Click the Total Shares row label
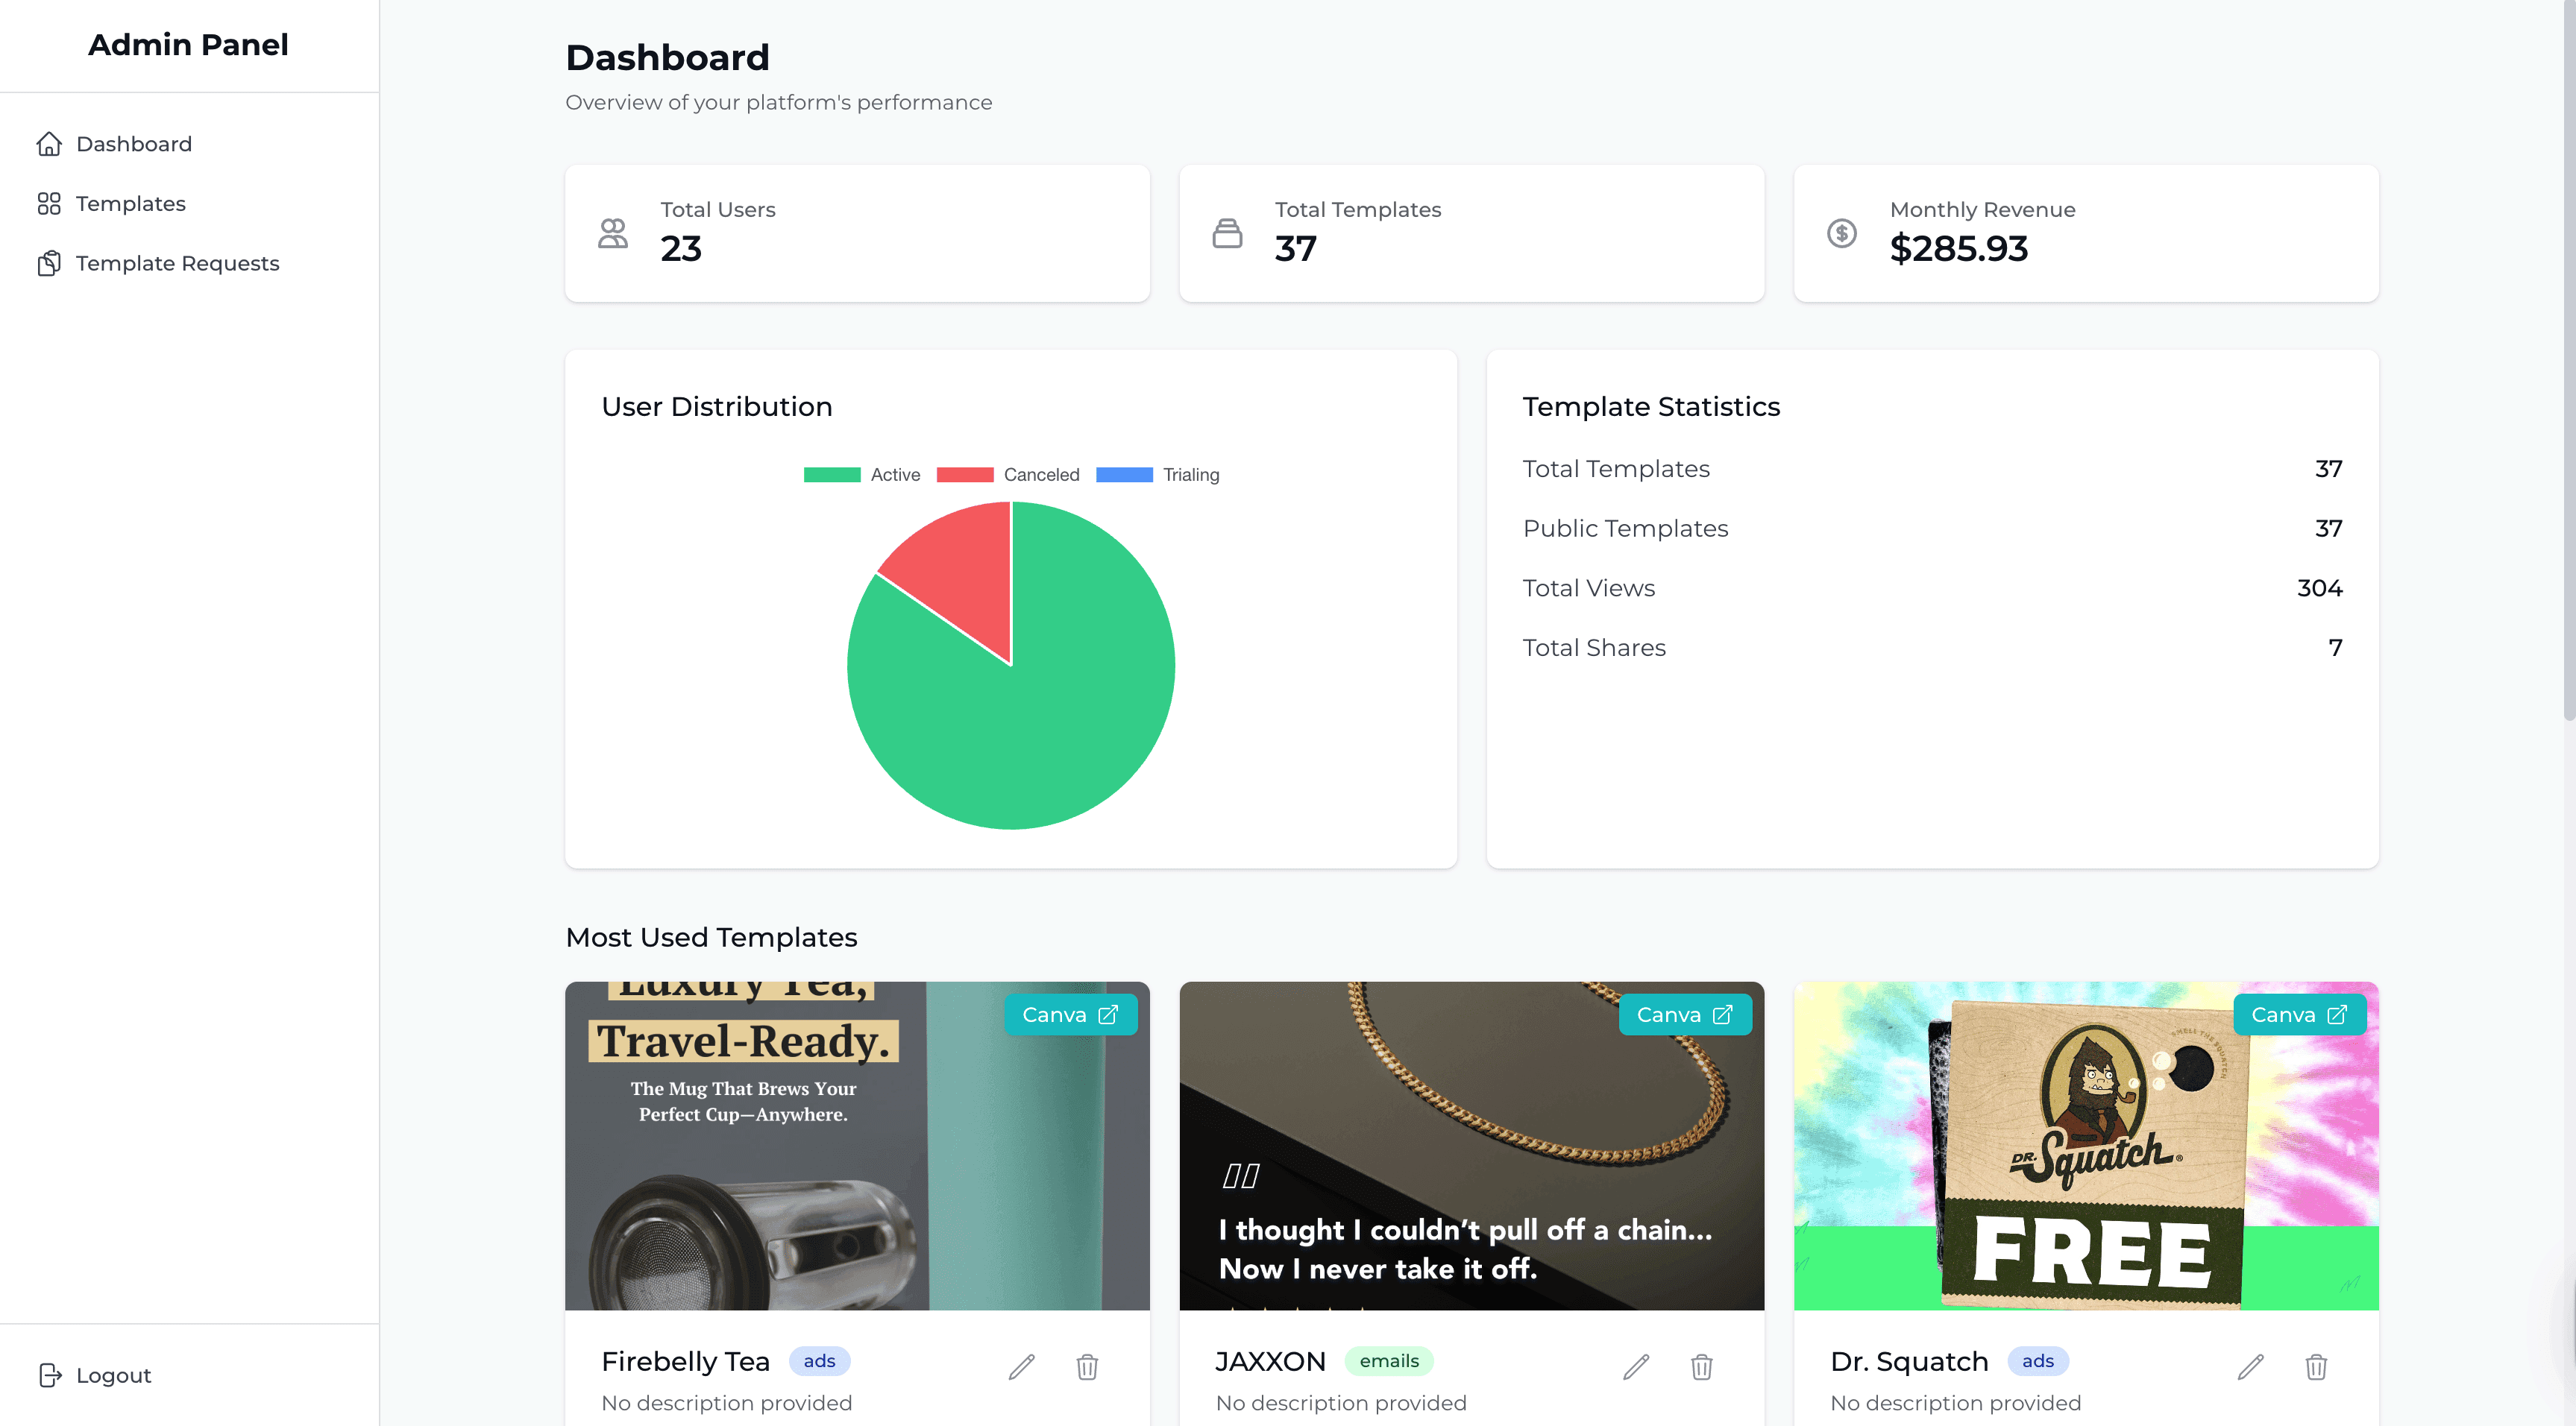Viewport: 2576px width, 1426px height. pyautogui.click(x=1594, y=649)
